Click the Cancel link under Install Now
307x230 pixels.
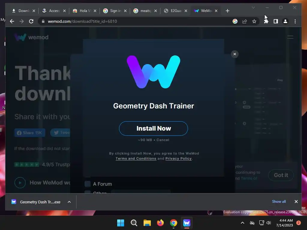(x=163, y=140)
